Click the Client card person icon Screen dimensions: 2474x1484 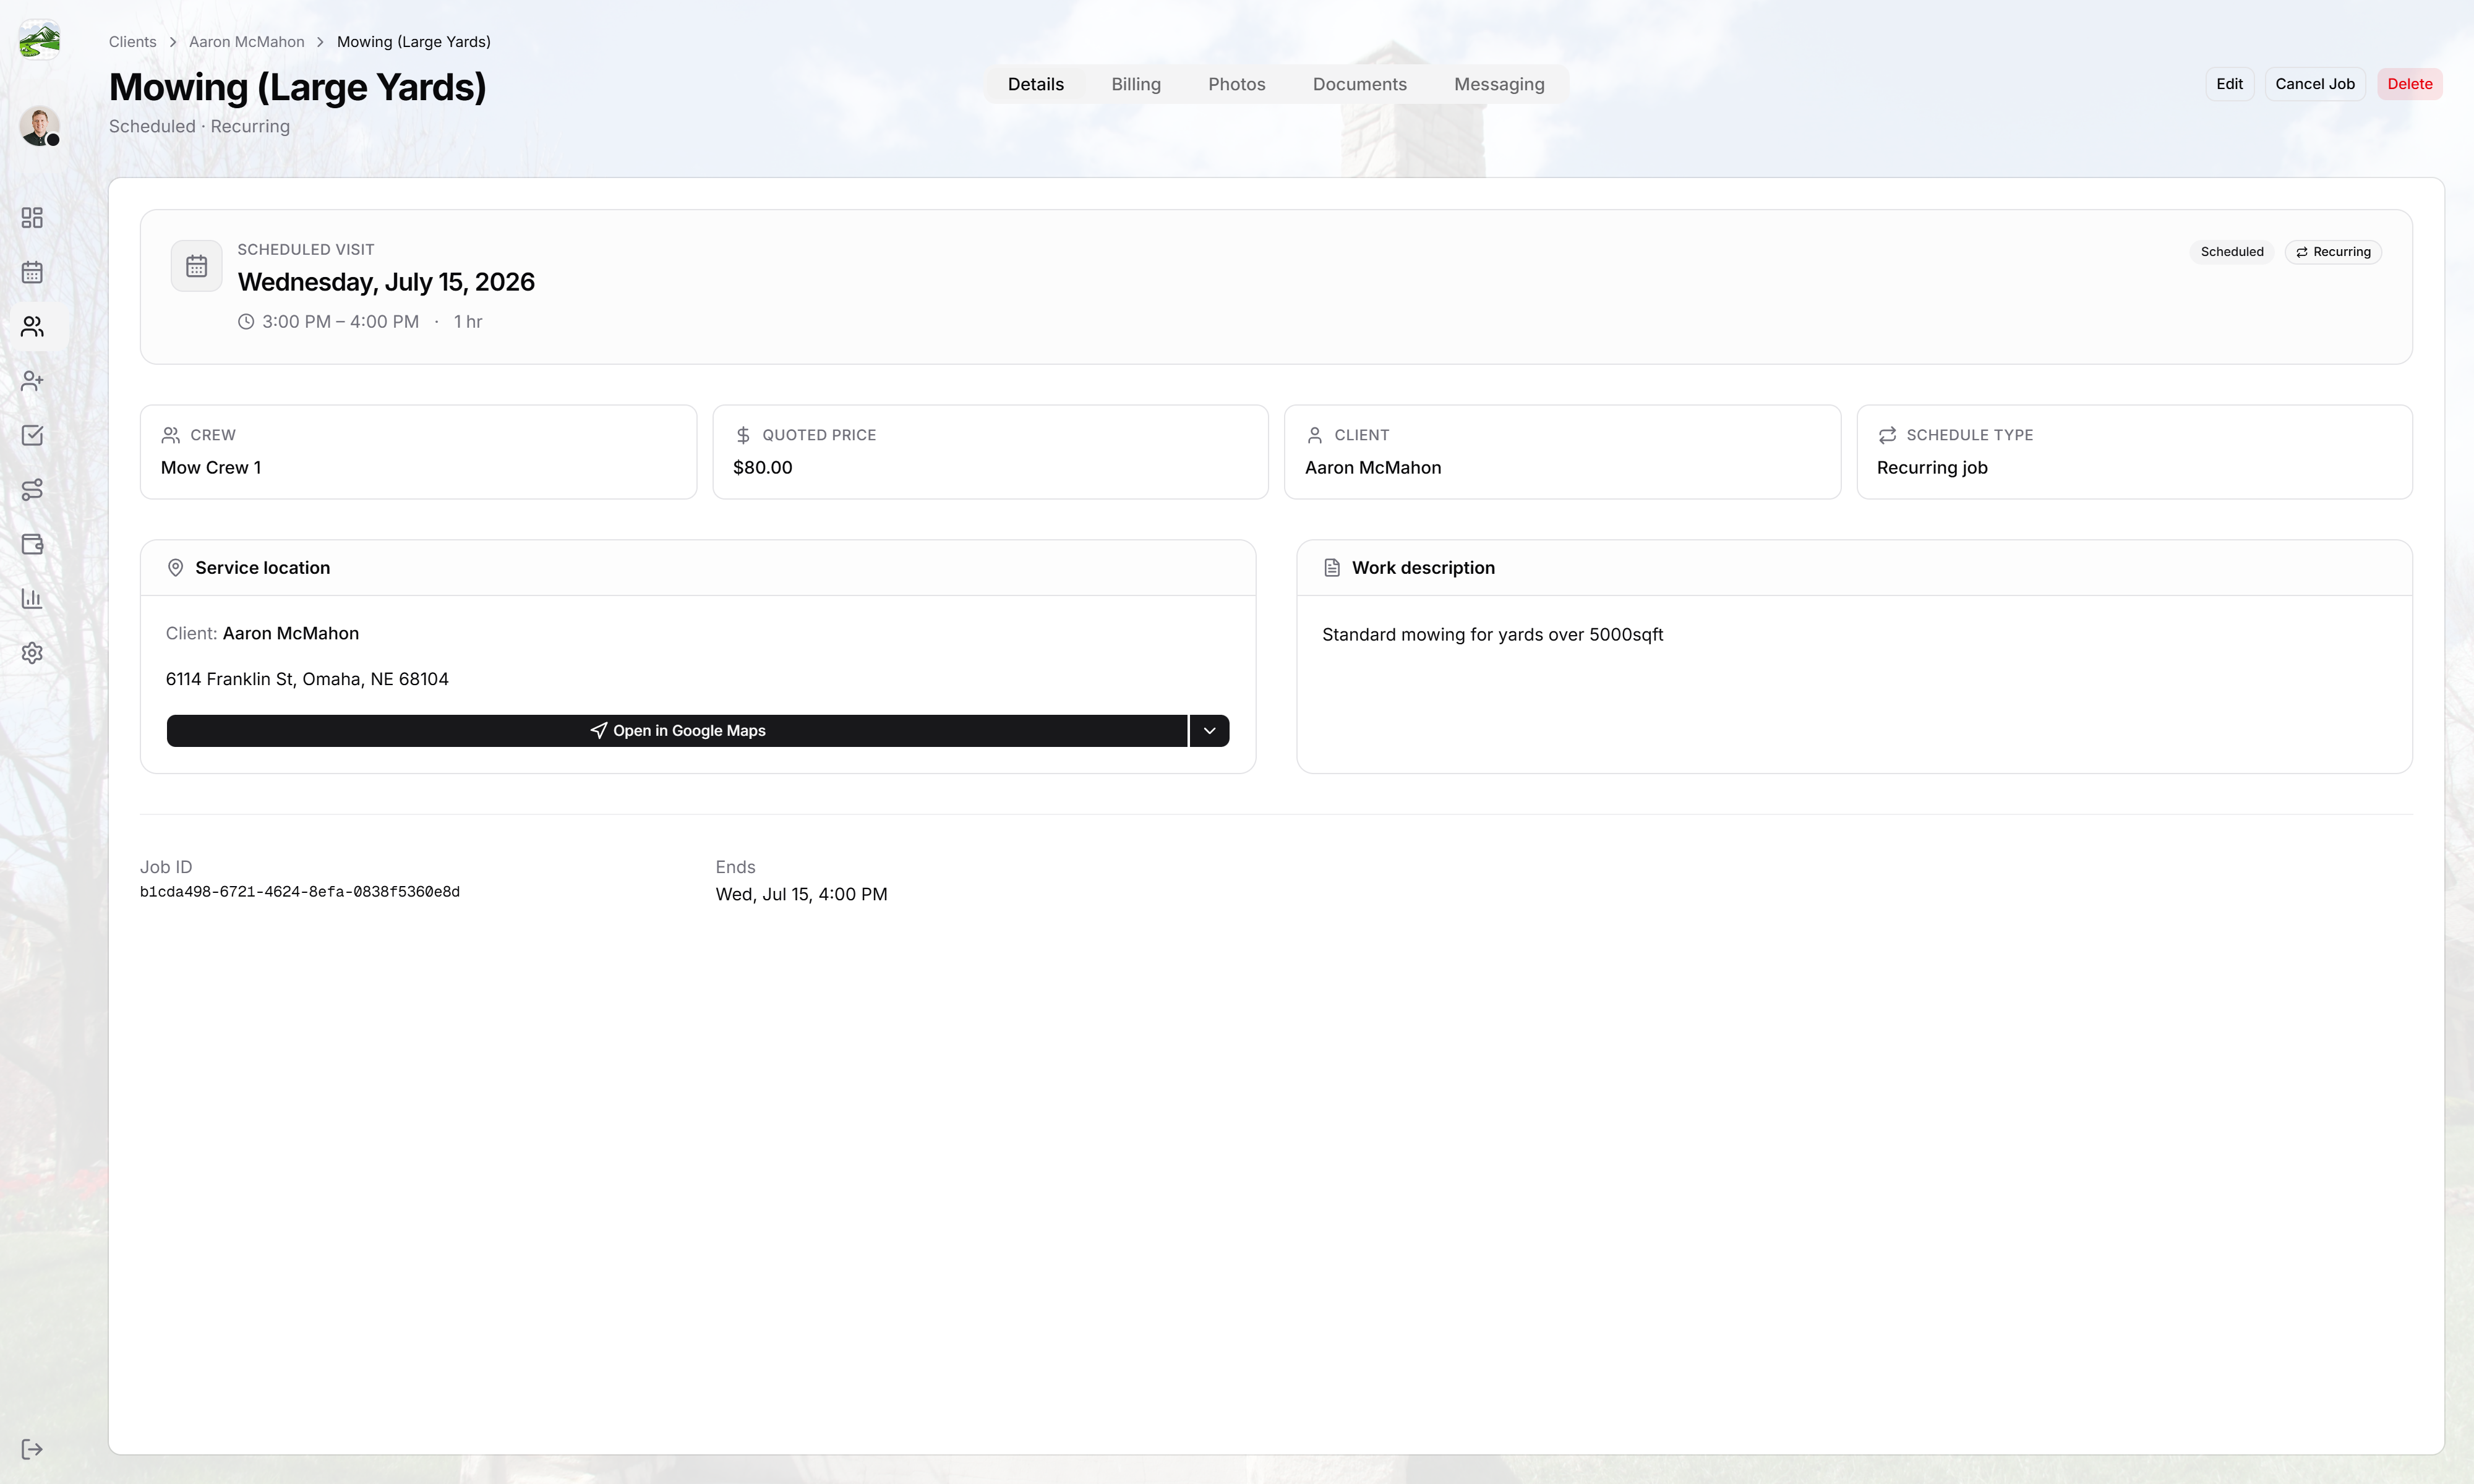coord(1315,435)
